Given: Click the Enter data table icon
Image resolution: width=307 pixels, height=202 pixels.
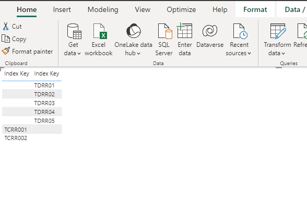Looking at the screenshot, I should 184,30.
